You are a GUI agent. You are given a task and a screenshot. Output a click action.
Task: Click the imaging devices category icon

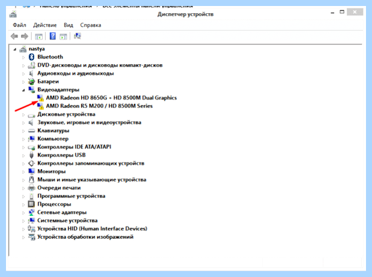point(31,237)
